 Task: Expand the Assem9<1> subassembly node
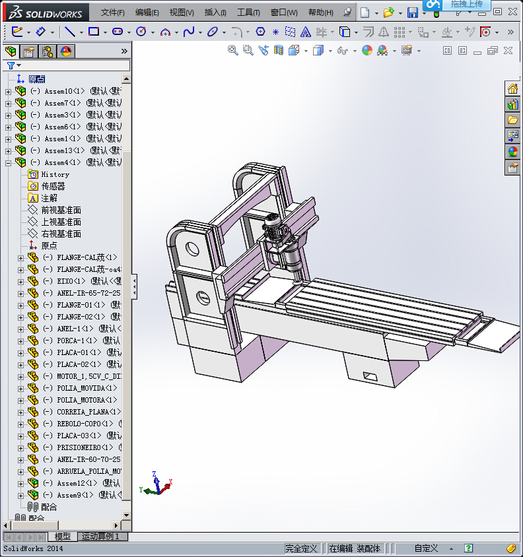(x=20, y=496)
